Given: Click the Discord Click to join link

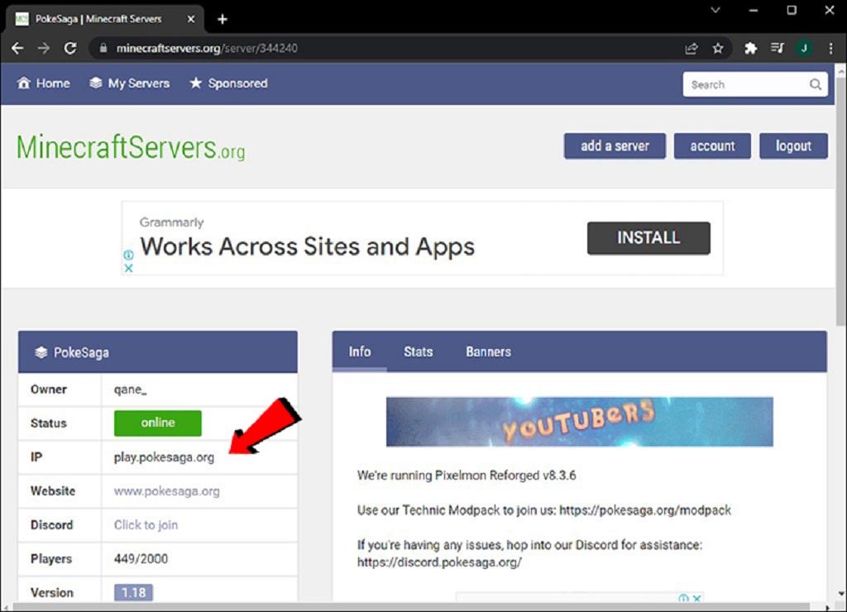Looking at the screenshot, I should coord(146,525).
